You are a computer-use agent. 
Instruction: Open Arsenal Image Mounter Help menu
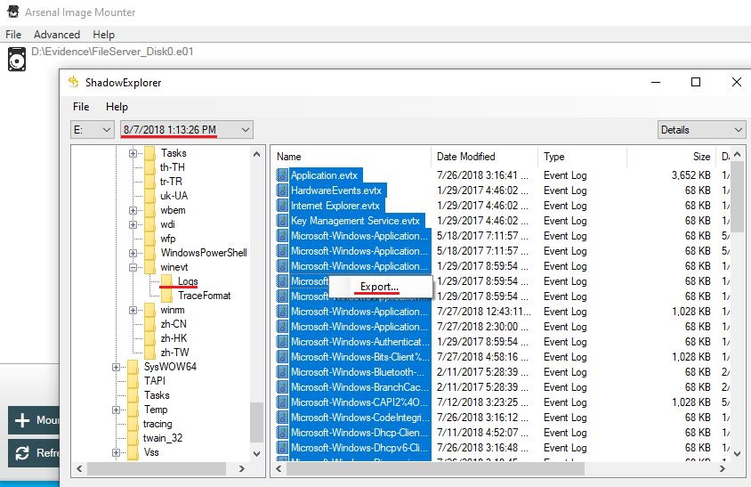tap(104, 35)
